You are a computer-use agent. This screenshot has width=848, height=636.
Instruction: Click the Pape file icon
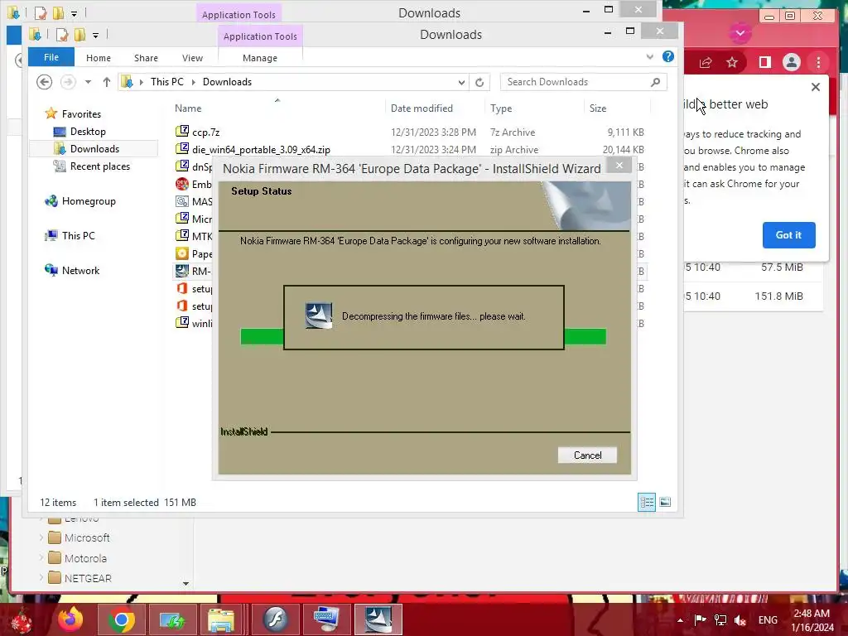pos(182,253)
